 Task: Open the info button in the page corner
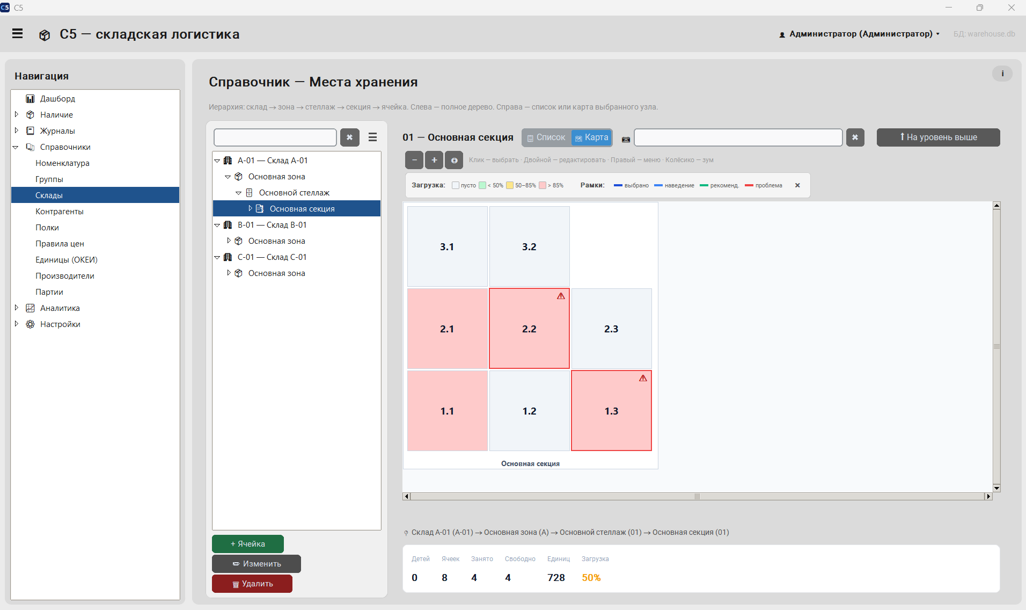[x=1002, y=74]
